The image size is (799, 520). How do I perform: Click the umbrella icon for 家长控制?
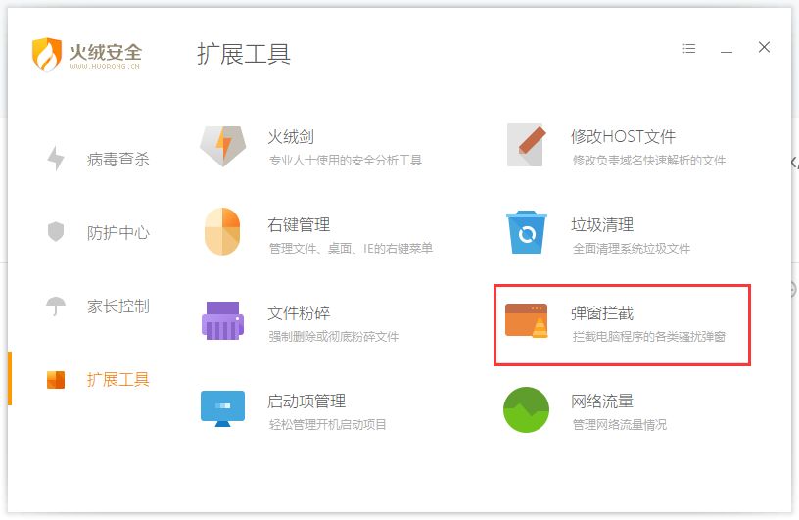[56, 306]
